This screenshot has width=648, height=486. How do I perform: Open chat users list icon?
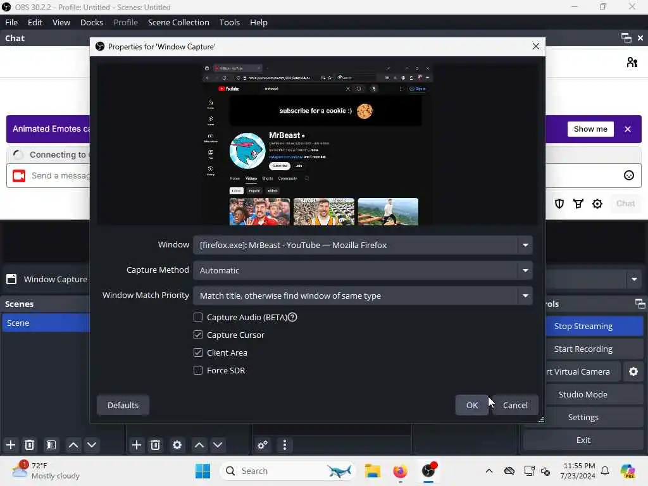pos(632,63)
